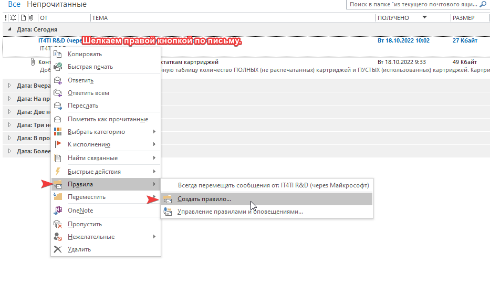Viewport: 490px width, 284px height.
Task: Expand the 'Дата: Вчера' group
Action: [9, 85]
